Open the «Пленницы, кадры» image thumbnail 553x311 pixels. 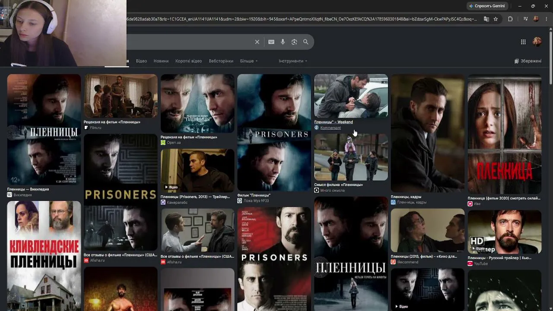point(428,133)
